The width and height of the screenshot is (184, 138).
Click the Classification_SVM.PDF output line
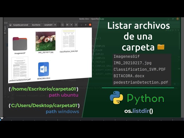(x=139, y=69)
